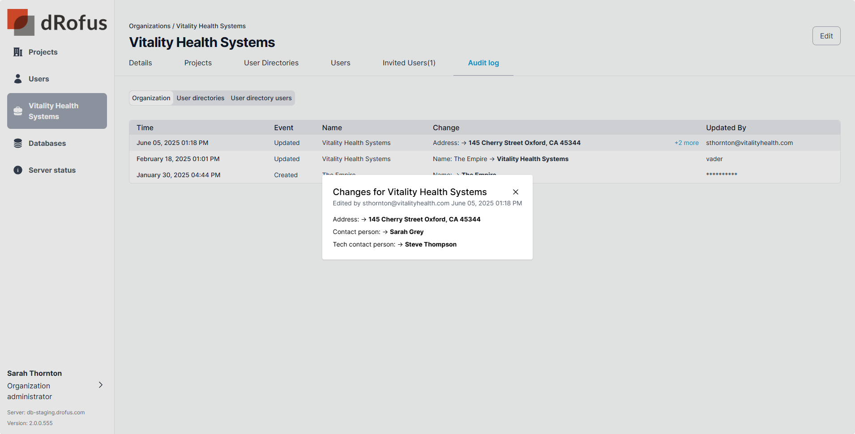Expand the Sarah Thornton user menu chevron
The height and width of the screenshot is (434, 855).
click(101, 385)
